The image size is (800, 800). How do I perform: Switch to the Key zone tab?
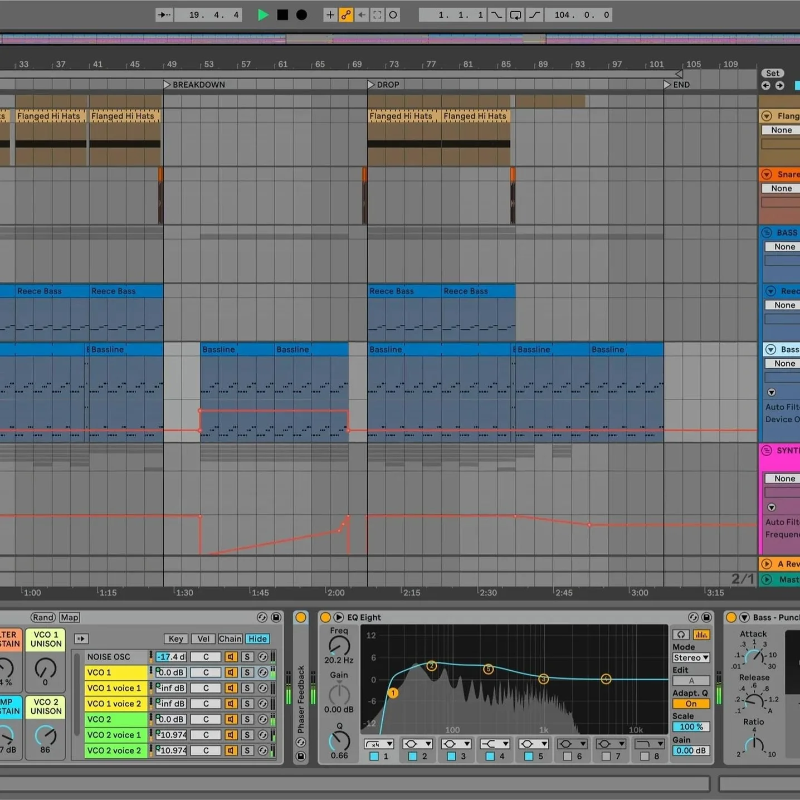(176, 639)
